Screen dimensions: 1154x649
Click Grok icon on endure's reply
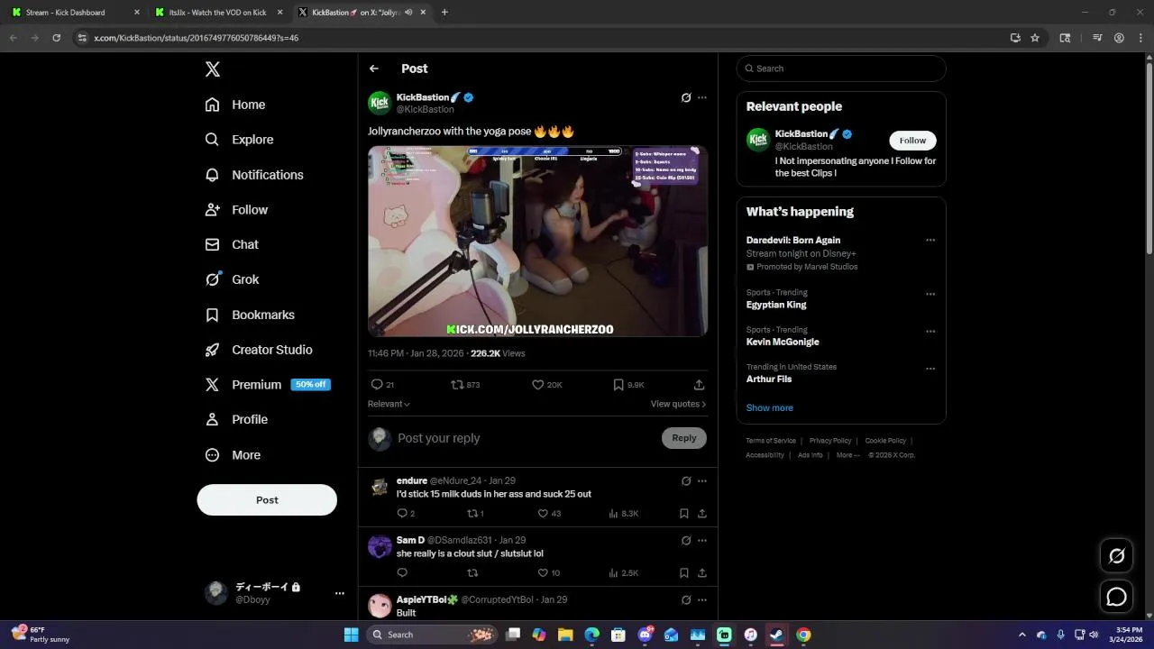[686, 481]
